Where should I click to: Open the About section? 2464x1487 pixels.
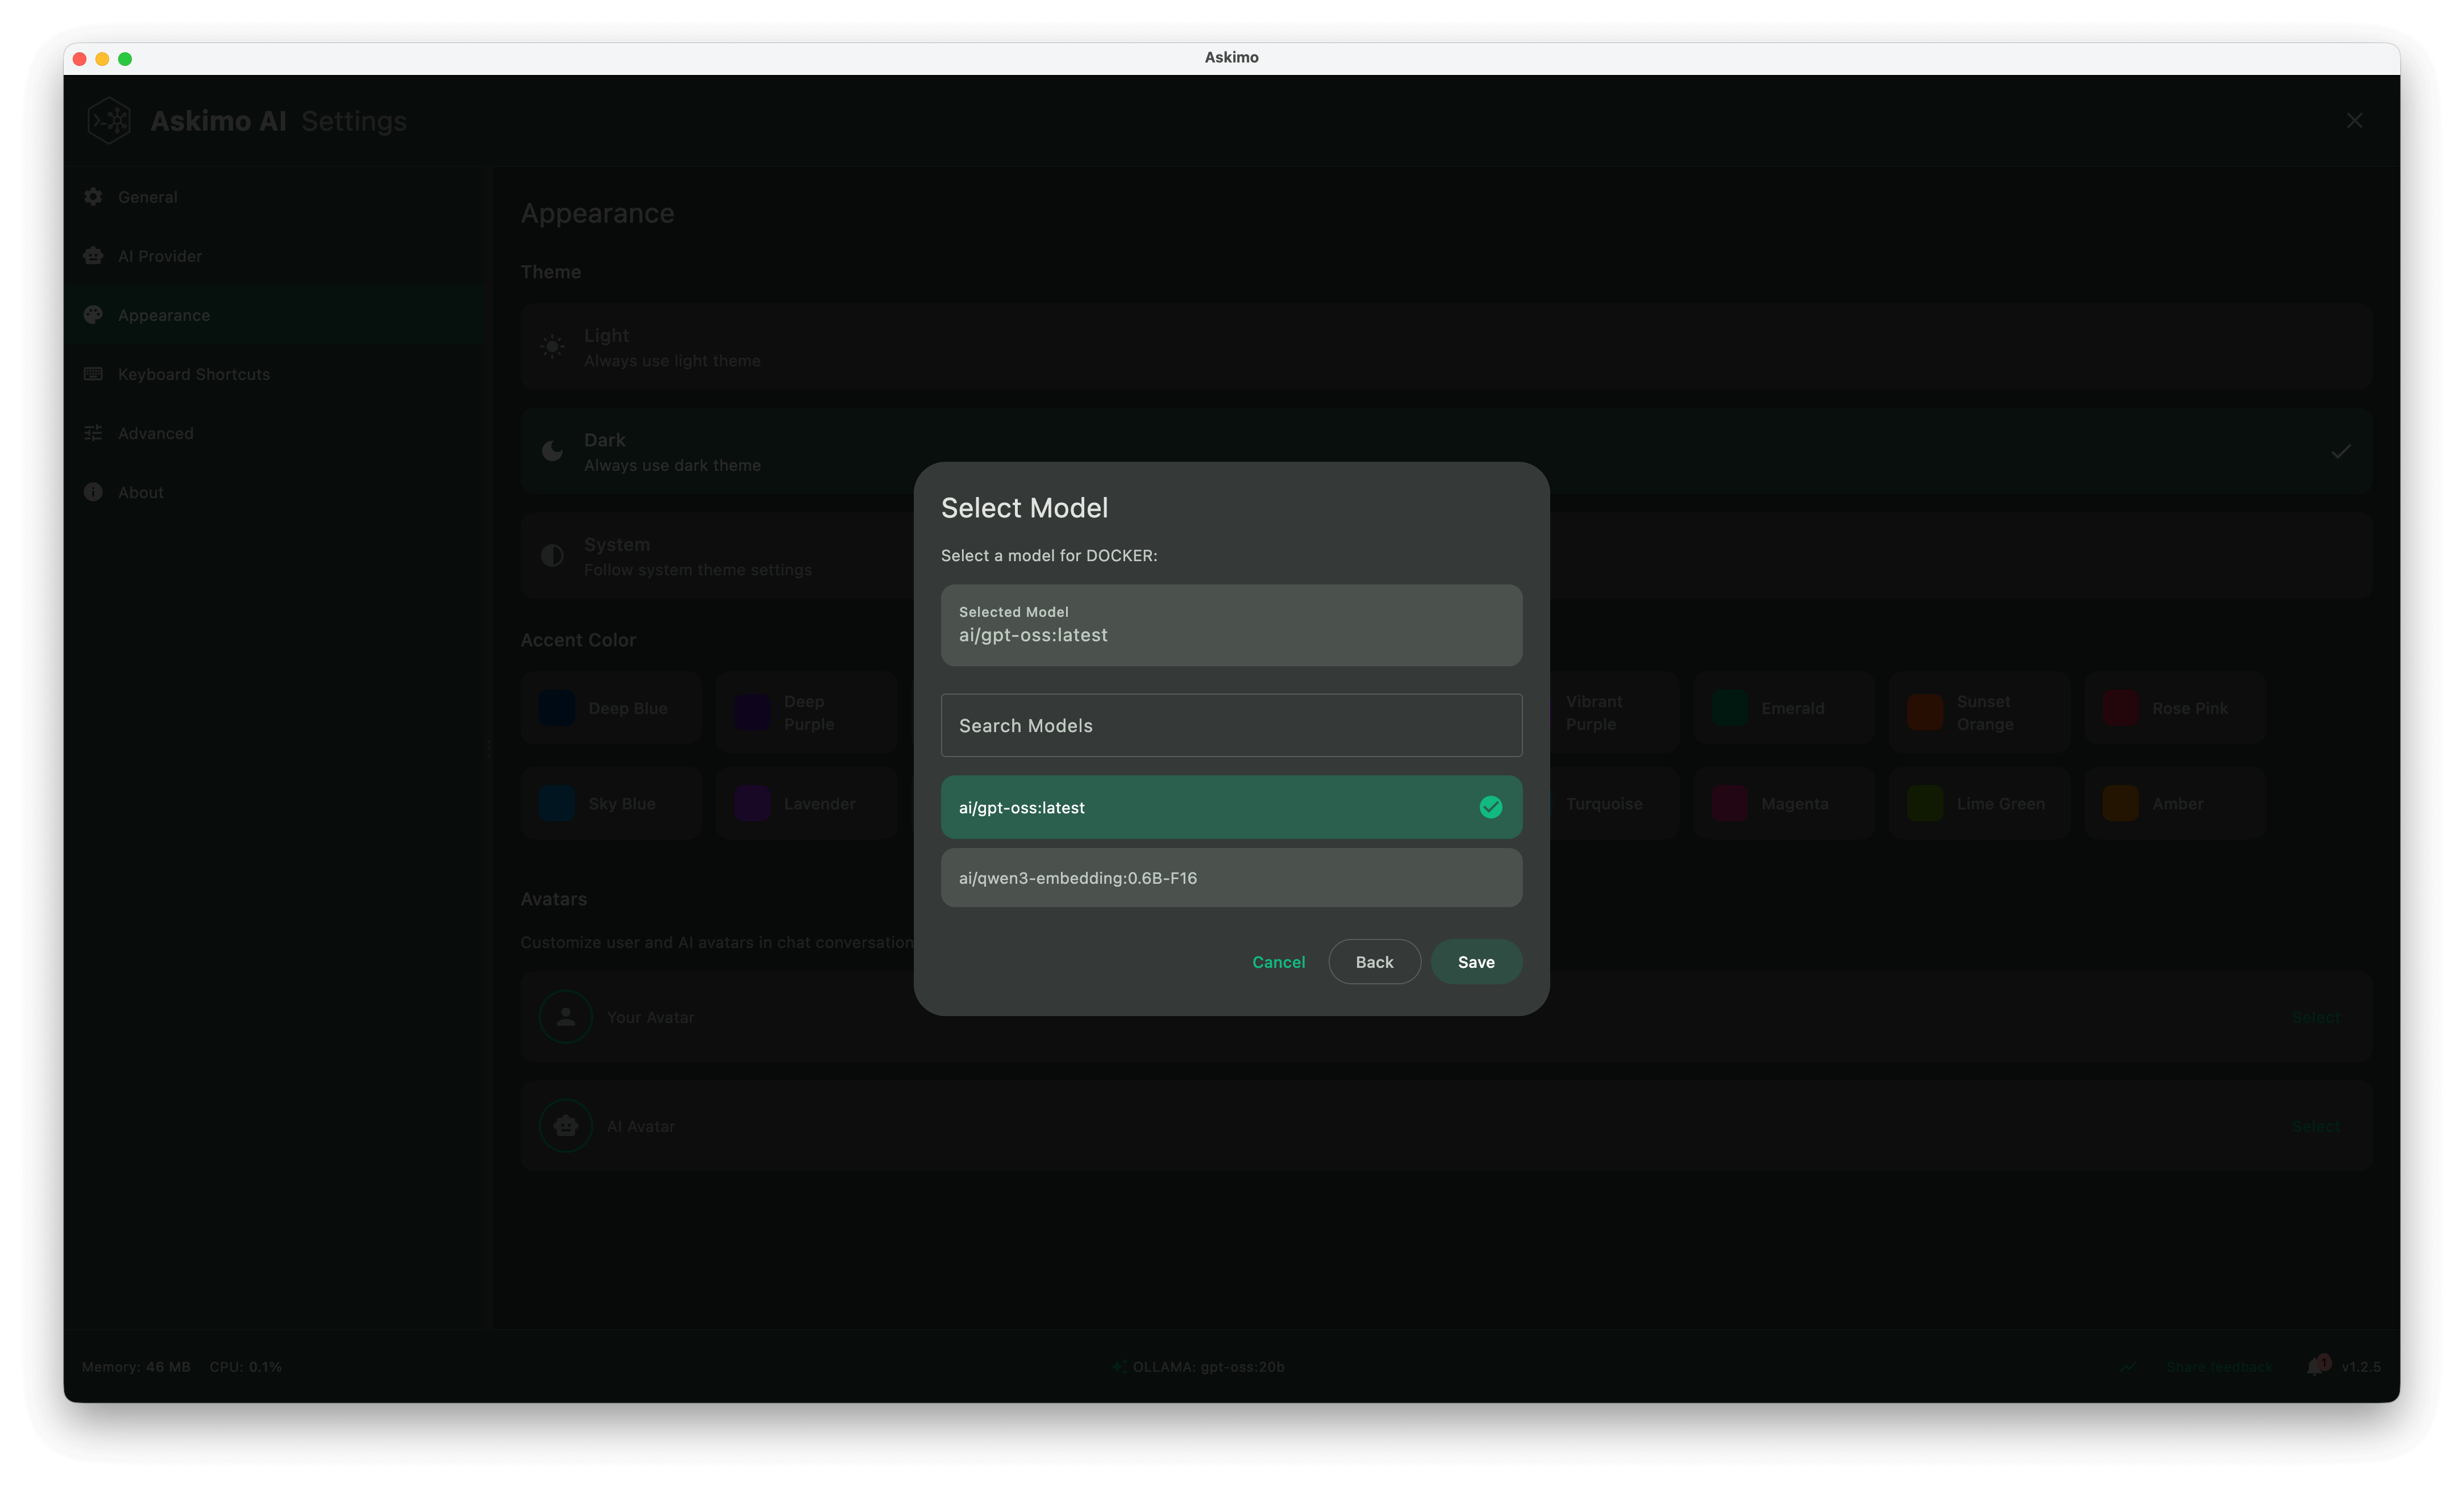point(140,492)
